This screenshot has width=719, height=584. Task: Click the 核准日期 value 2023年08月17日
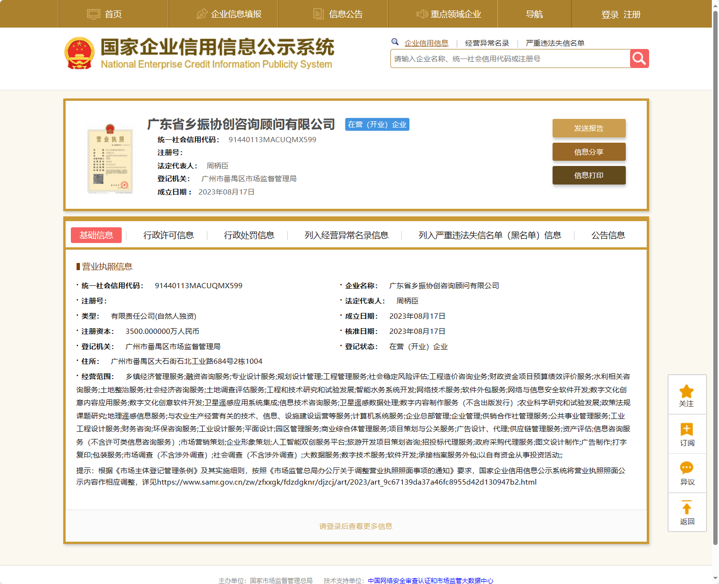tap(418, 331)
